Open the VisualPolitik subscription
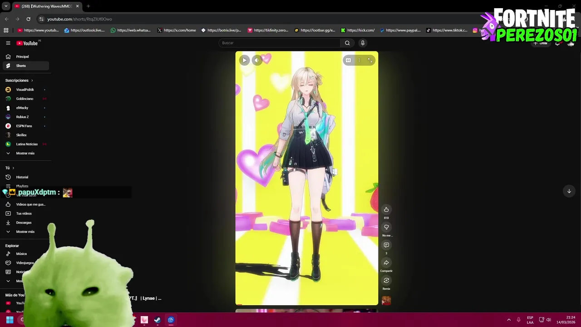The width and height of the screenshot is (581, 327). coord(26,89)
